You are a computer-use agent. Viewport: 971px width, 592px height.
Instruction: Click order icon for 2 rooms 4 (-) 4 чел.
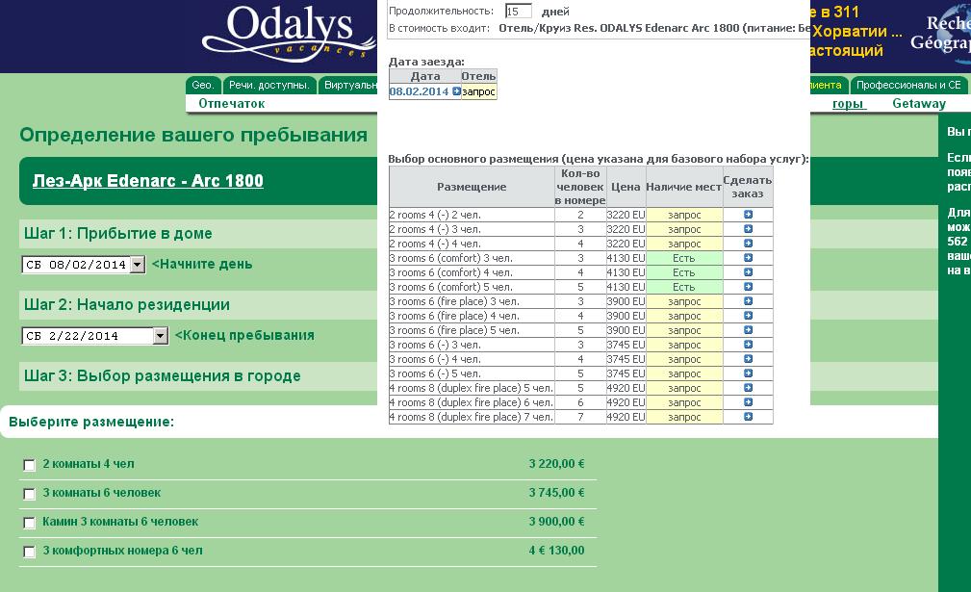click(748, 244)
